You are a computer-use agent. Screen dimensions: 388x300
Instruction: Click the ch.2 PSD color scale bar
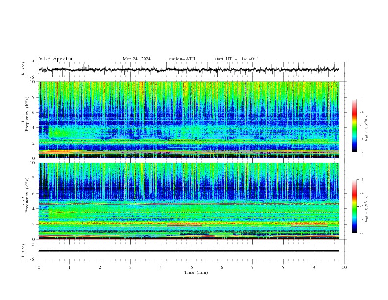(354, 206)
